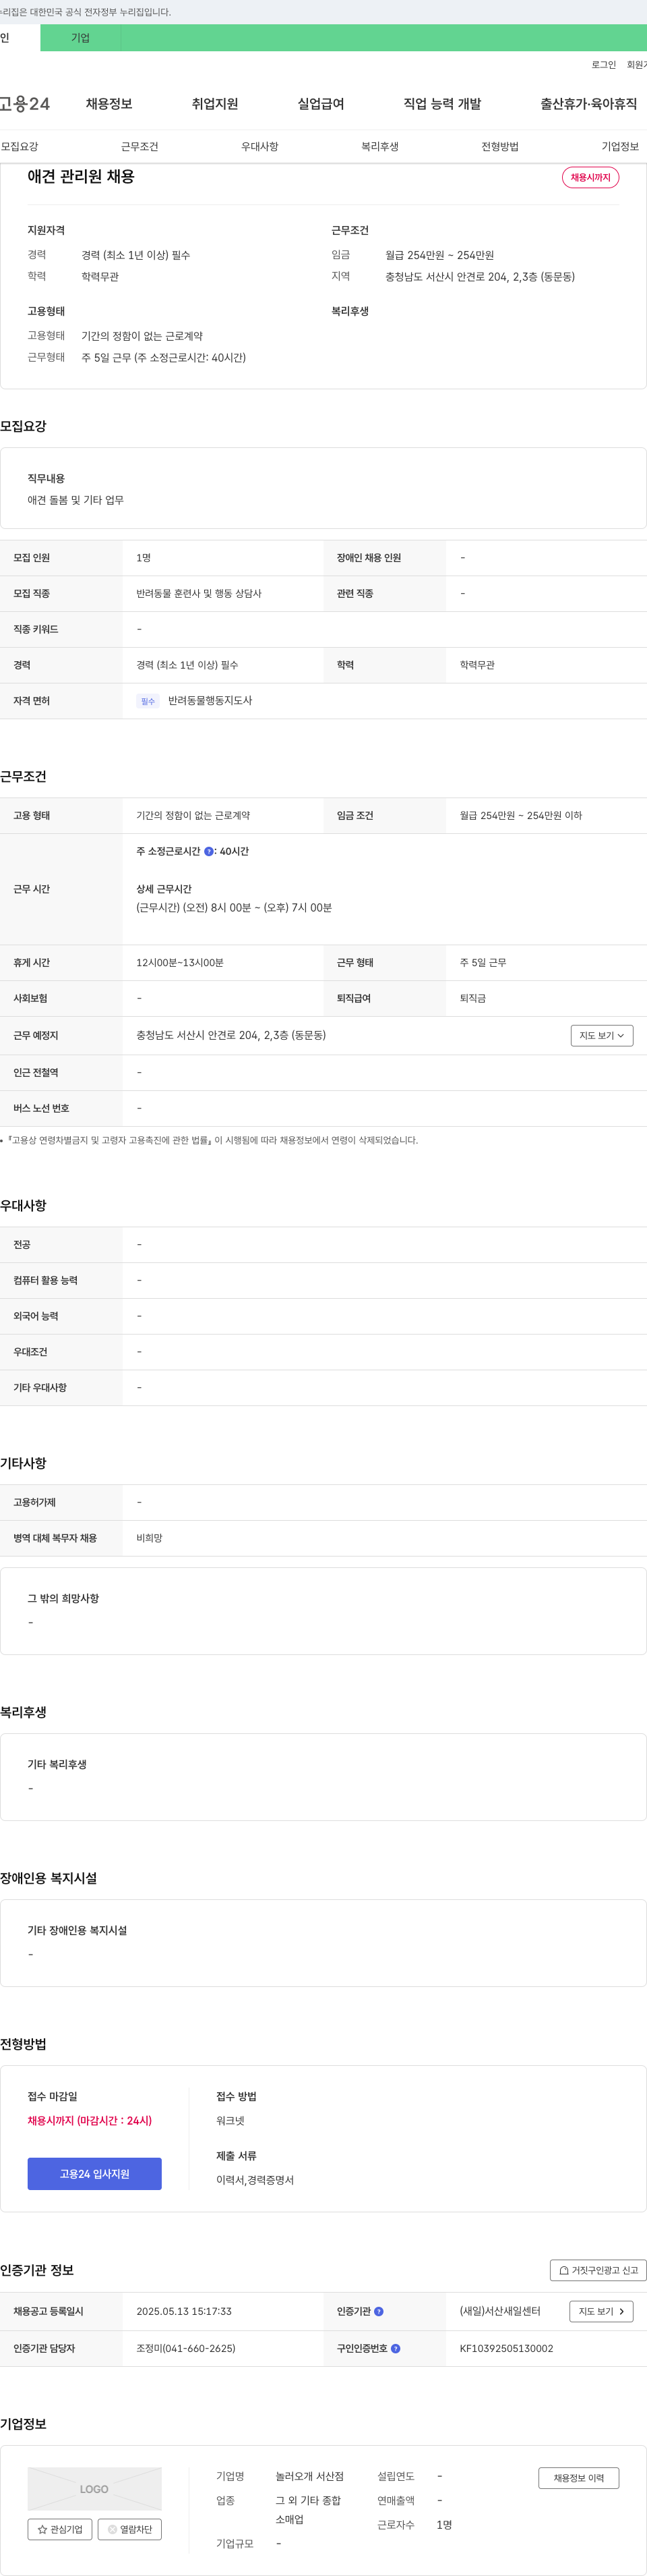
Task: Open the 채용정보 main menu
Action: (109, 104)
